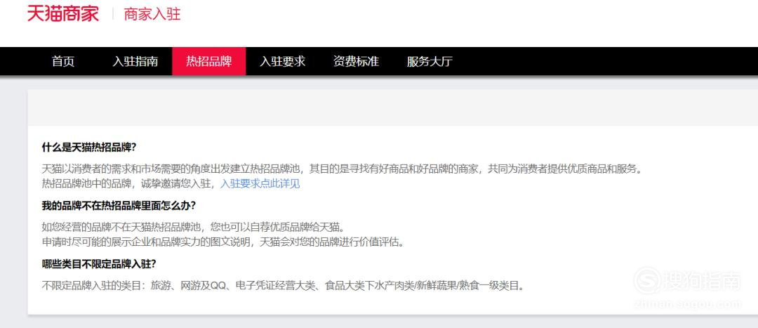Click line 申请时尽可能的展示企业和品牌实力

click(x=223, y=242)
